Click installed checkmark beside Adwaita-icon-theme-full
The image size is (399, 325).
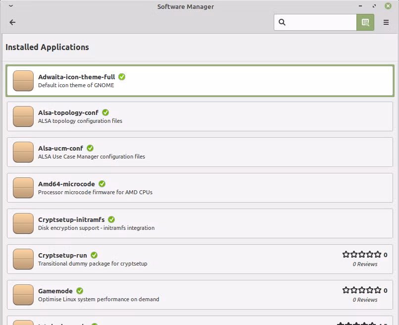pyautogui.click(x=122, y=77)
